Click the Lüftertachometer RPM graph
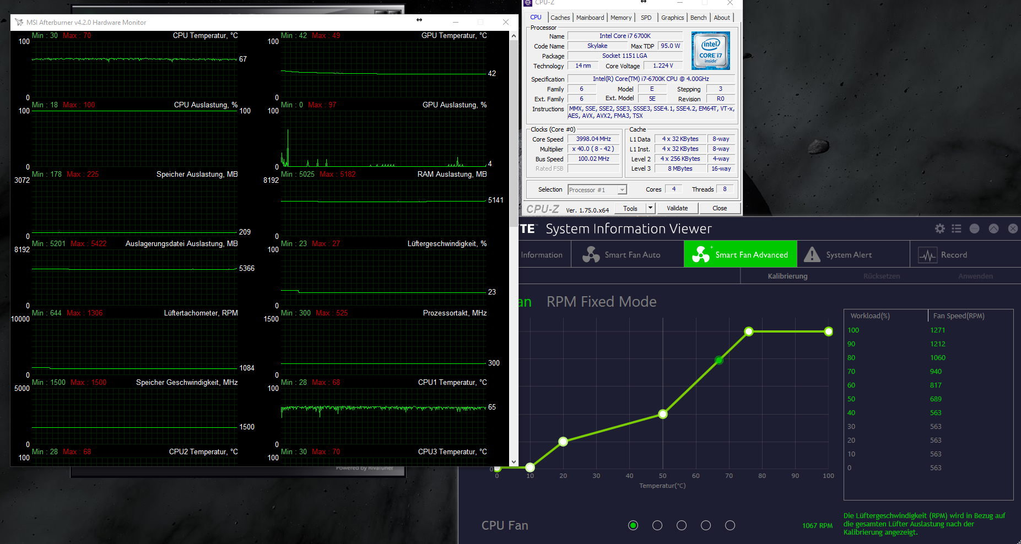Screen dimensions: 1021x544 [x=134, y=347]
